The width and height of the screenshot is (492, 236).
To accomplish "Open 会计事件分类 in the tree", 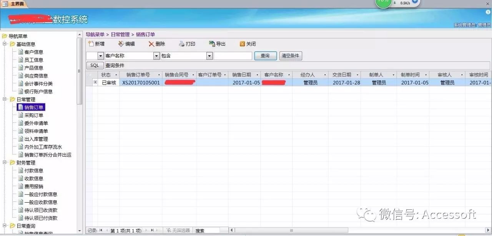I will pyautogui.click(x=38, y=84).
